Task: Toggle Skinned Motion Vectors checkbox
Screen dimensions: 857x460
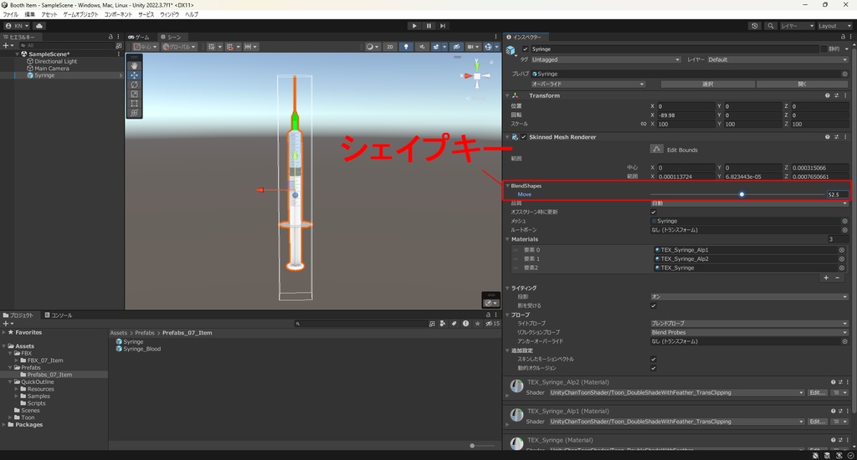Action: 653,360
